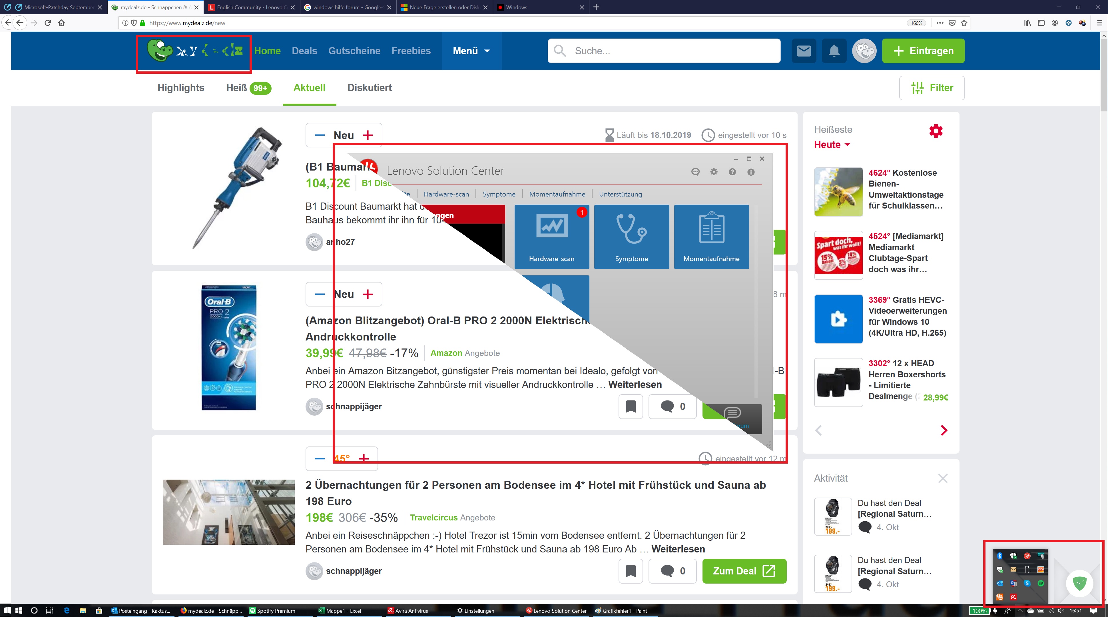Select the Gutscheine navigation item

pyautogui.click(x=354, y=51)
